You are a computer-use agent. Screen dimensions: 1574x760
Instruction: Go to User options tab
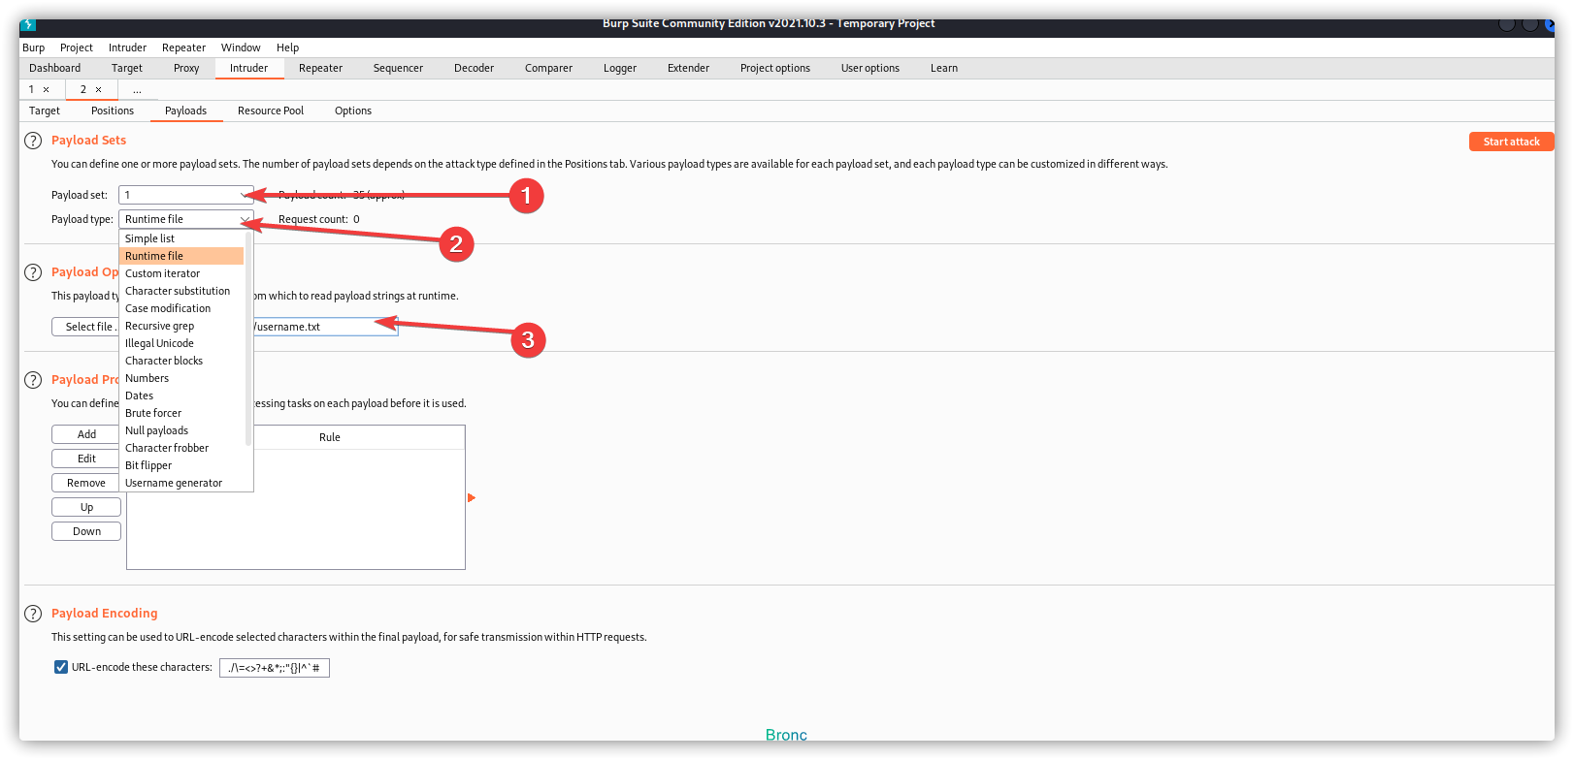(870, 68)
